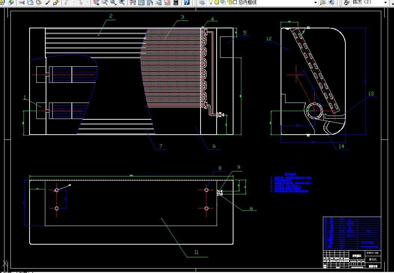Click the layer name 总内框线
The width and height of the screenshot is (394, 273).
pyautogui.click(x=247, y=3)
